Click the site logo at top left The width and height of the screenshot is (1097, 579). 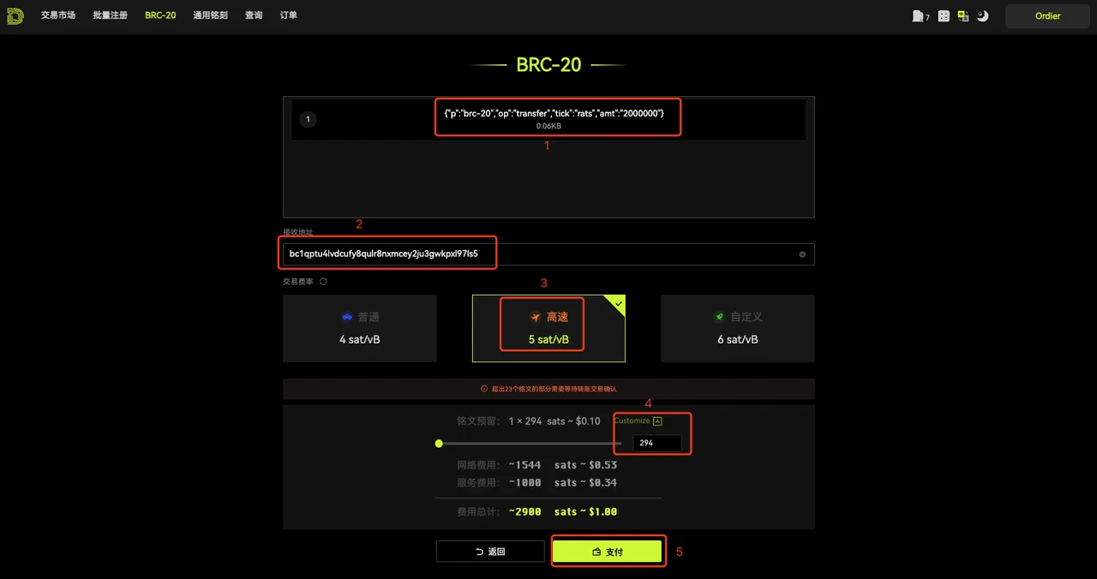click(15, 15)
